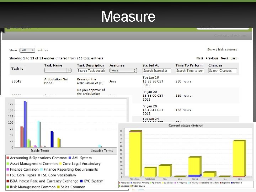The image size is (256, 192).
Task: Click the Search Changes field
Action: (223, 71)
